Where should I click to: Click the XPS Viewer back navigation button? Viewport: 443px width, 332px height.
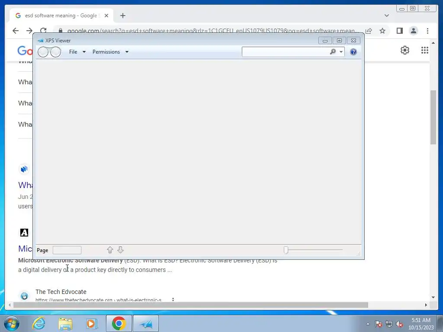point(43,52)
